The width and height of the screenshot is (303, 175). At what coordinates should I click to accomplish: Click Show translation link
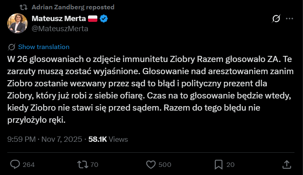(x=43, y=47)
